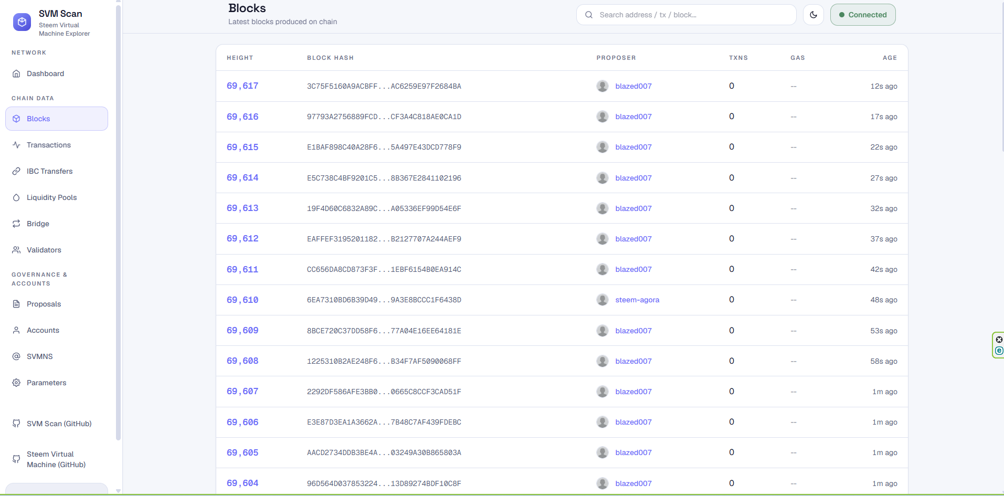The image size is (1004, 496).
Task: Select the Blocks menu item
Action: (57, 119)
